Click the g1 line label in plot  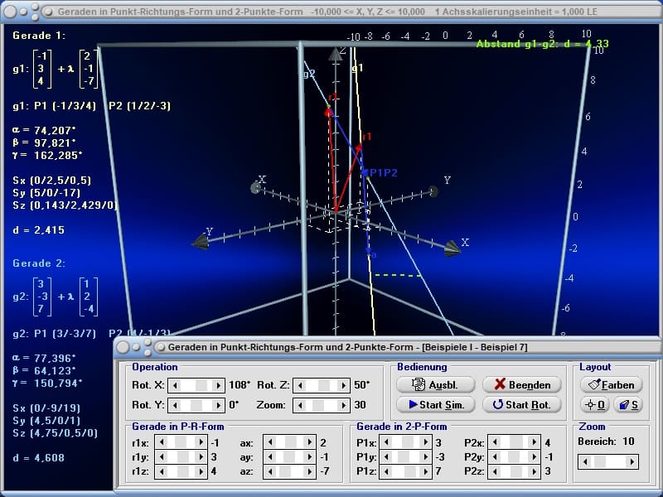point(358,68)
